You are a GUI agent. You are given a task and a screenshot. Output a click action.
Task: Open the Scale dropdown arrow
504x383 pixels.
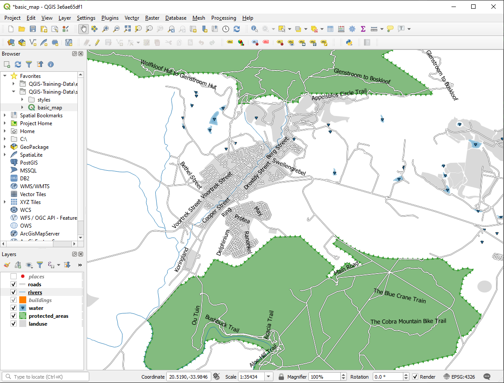269,377
